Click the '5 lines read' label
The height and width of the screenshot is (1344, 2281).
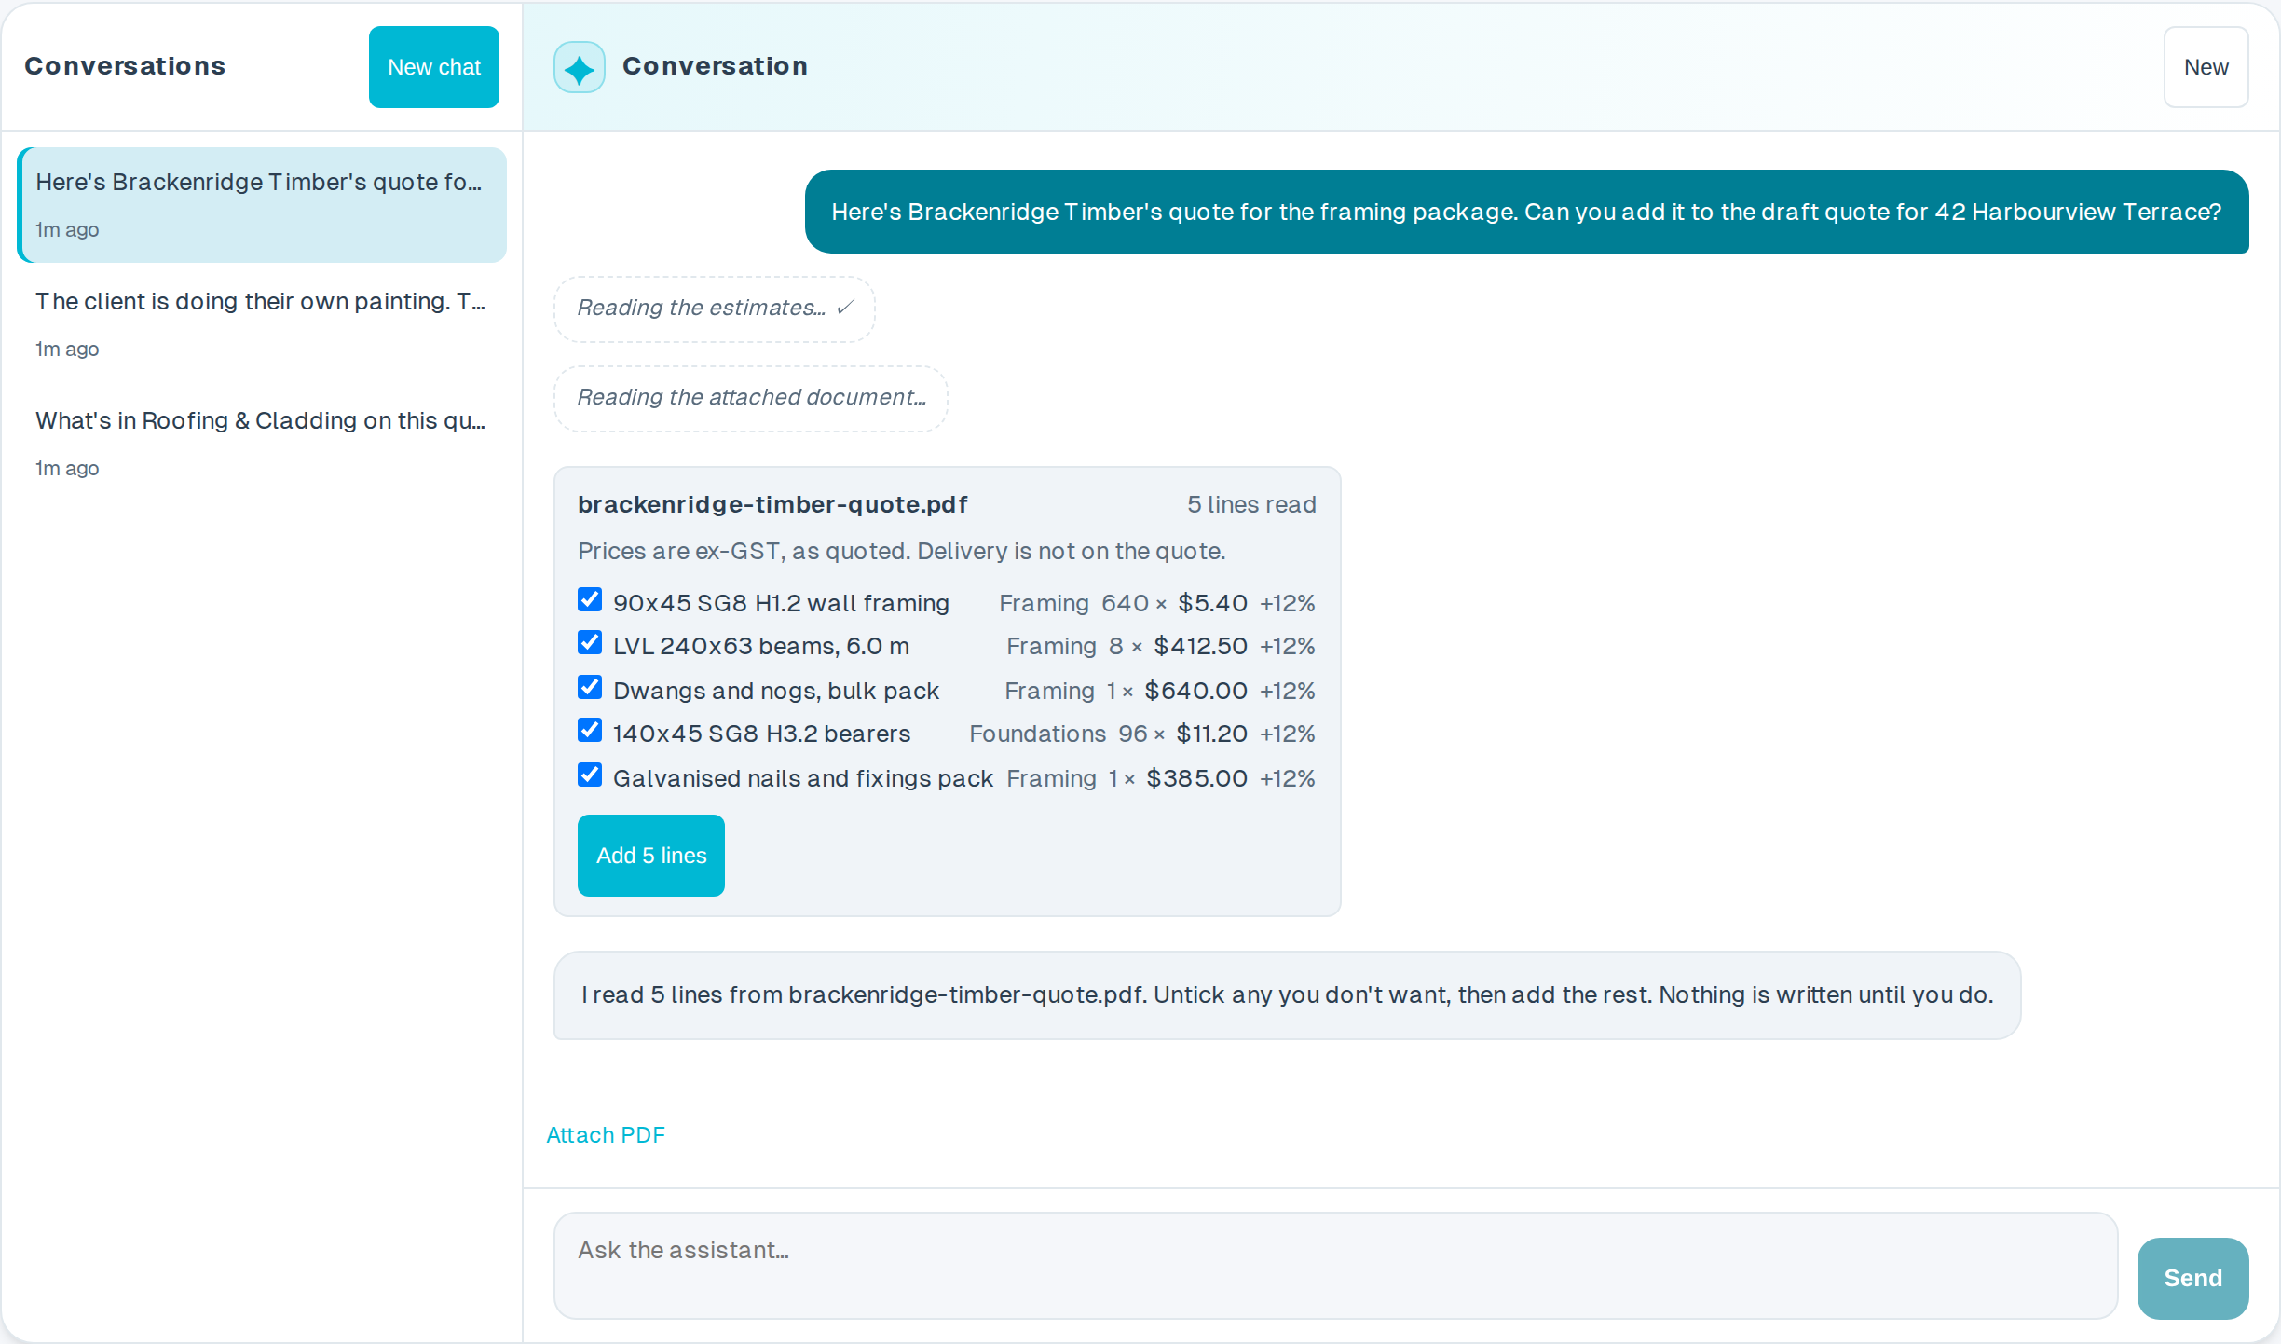[1251, 505]
